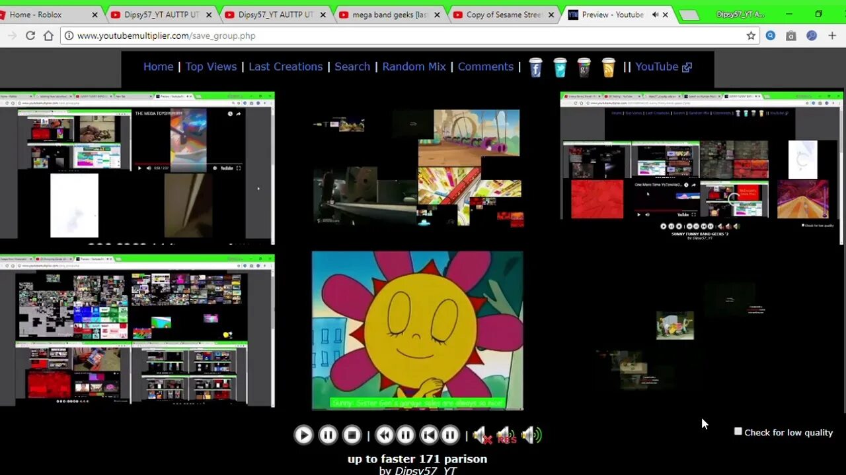This screenshot has height=475, width=846.
Task: Switch to second Dipsy57_YT AUTTP tab
Action: pyautogui.click(x=275, y=15)
